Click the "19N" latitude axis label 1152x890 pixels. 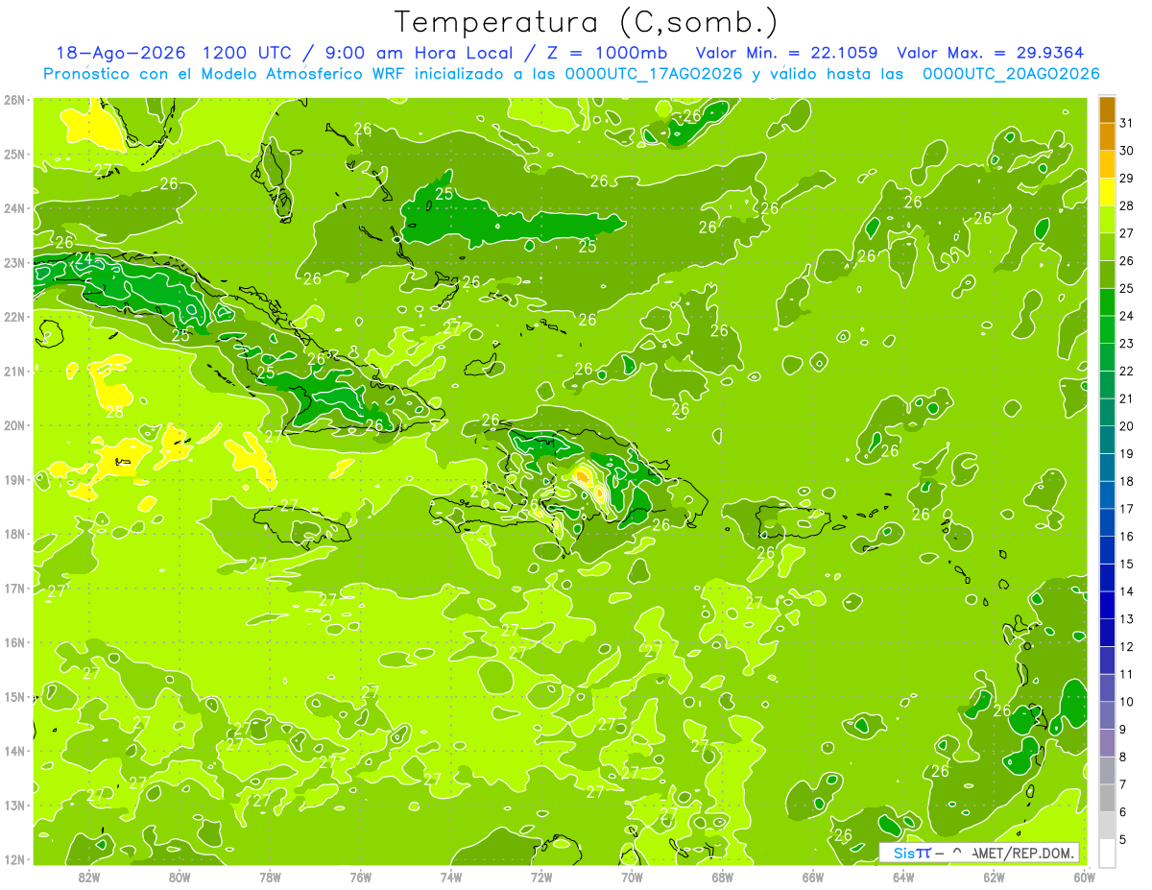click(14, 479)
